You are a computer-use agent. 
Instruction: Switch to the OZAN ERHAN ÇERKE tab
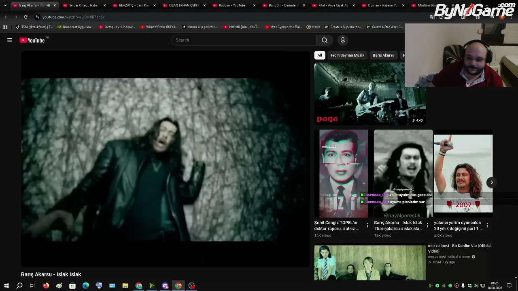pyautogui.click(x=184, y=5)
